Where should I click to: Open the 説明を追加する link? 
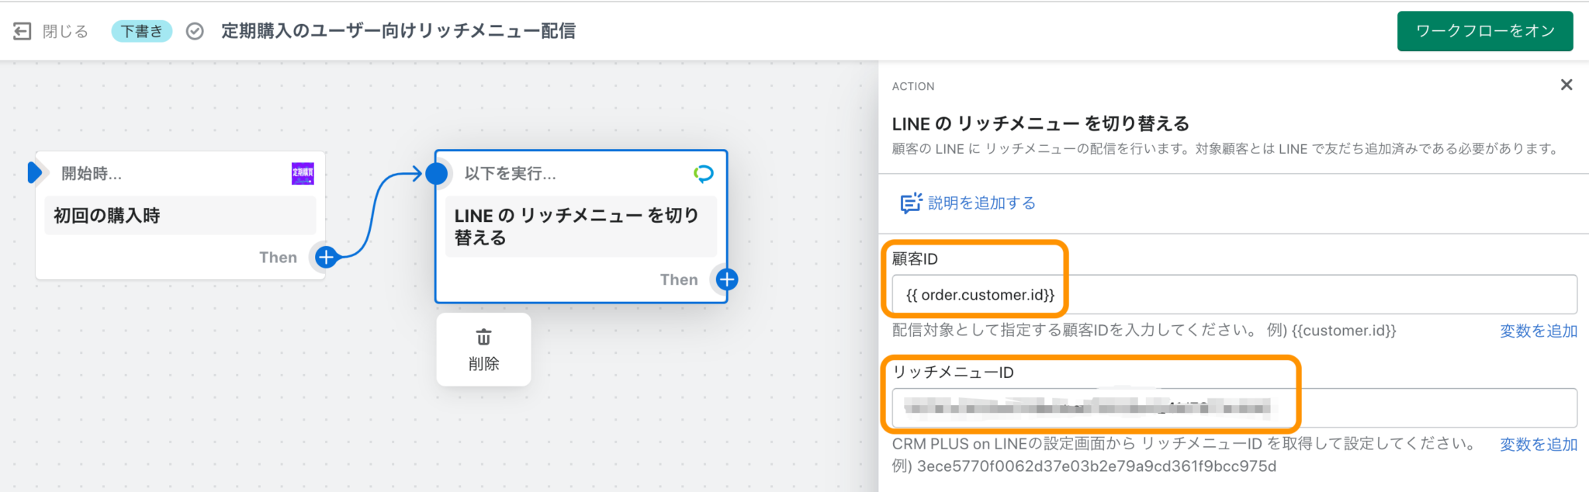pyautogui.click(x=981, y=203)
